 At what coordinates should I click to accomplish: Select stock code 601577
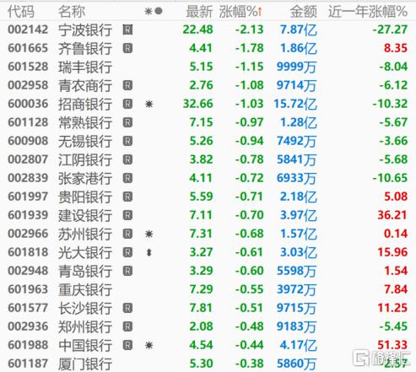pos(28,308)
